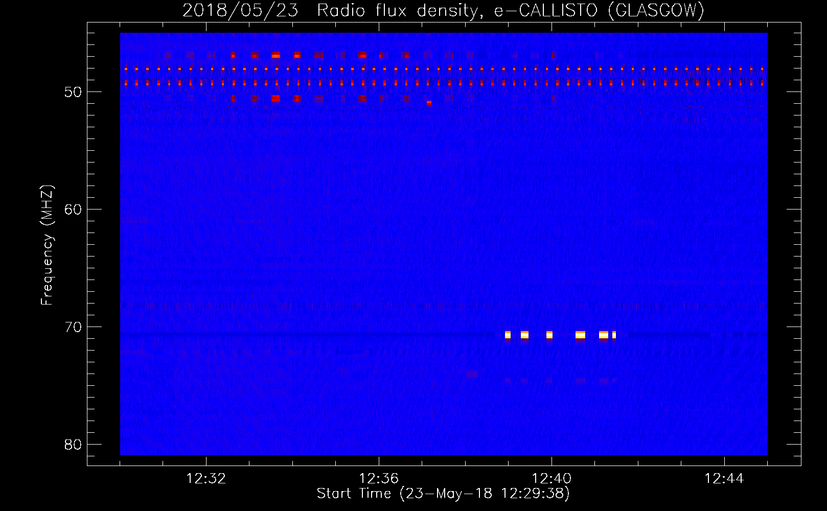This screenshot has height=511, width=827.
Task: Select the Frequency (MHZ) axis label
Action: [x=47, y=245]
